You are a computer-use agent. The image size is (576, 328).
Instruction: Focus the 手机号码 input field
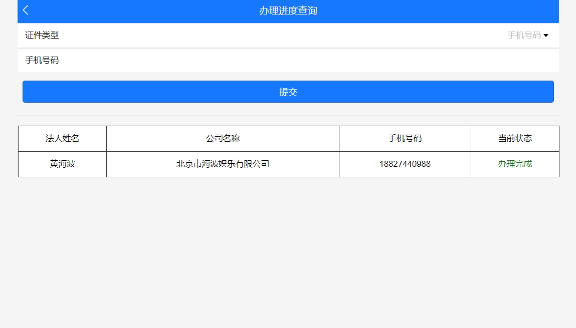coord(301,61)
